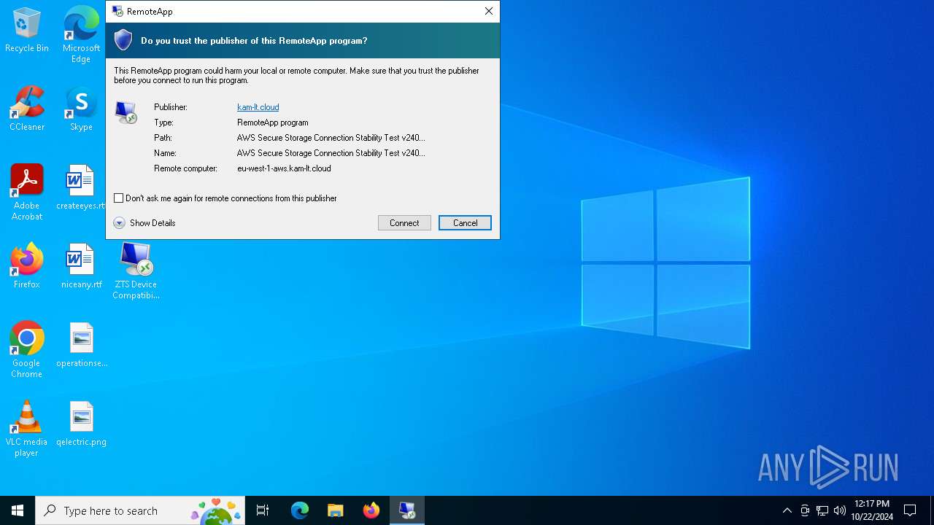This screenshot has width=934, height=525.
Task: Open the volume control tray icon
Action: [x=840, y=510]
